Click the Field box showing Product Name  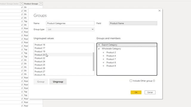(x=133, y=23)
